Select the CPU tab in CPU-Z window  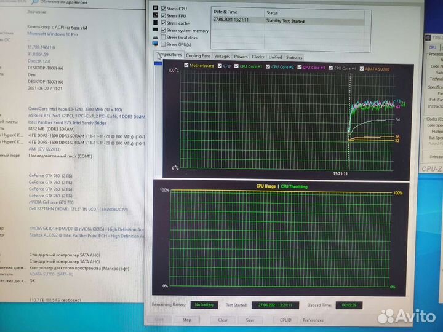click(433, 47)
